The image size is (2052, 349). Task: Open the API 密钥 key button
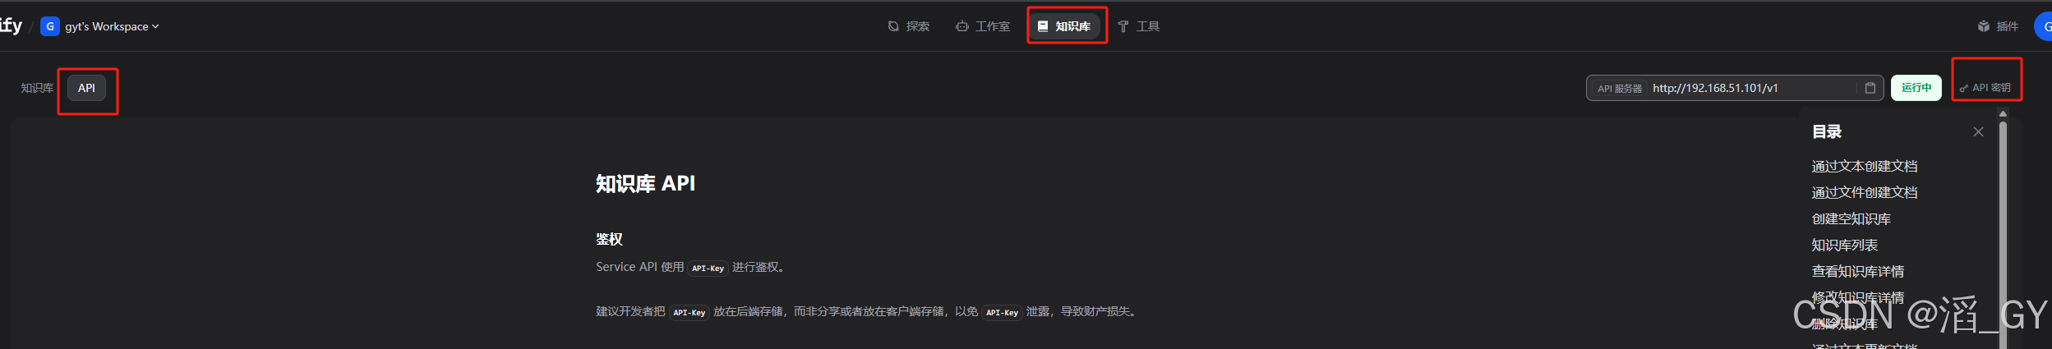[x=1985, y=88]
